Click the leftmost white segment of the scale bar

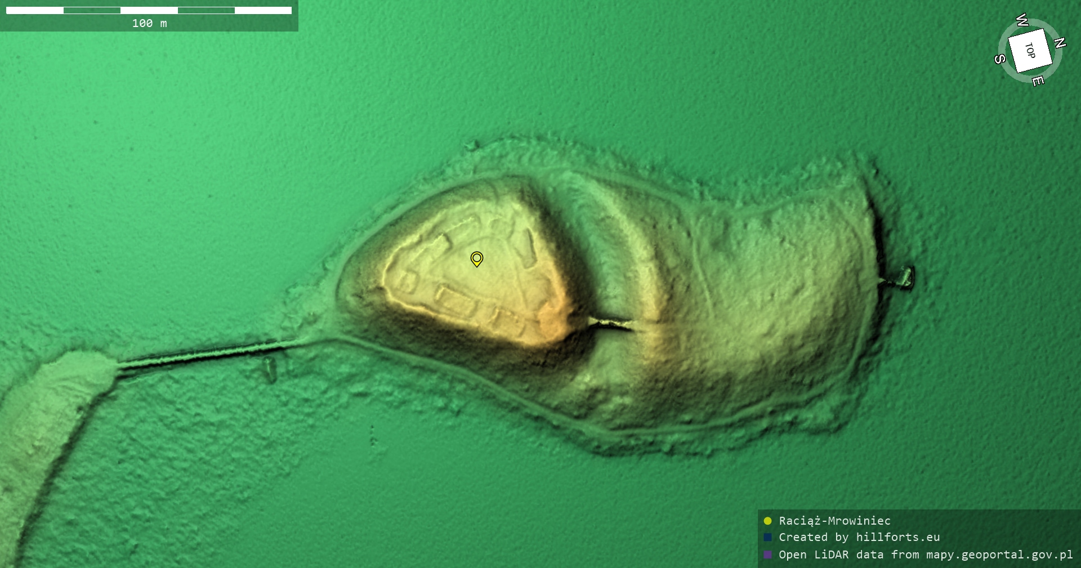35,10
